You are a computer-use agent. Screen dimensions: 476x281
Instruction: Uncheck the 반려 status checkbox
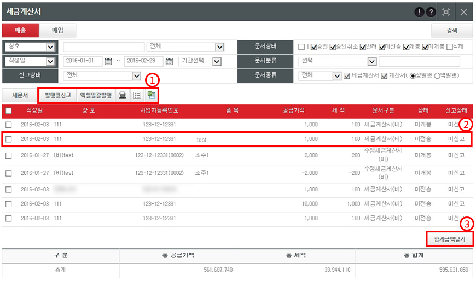(x=363, y=46)
